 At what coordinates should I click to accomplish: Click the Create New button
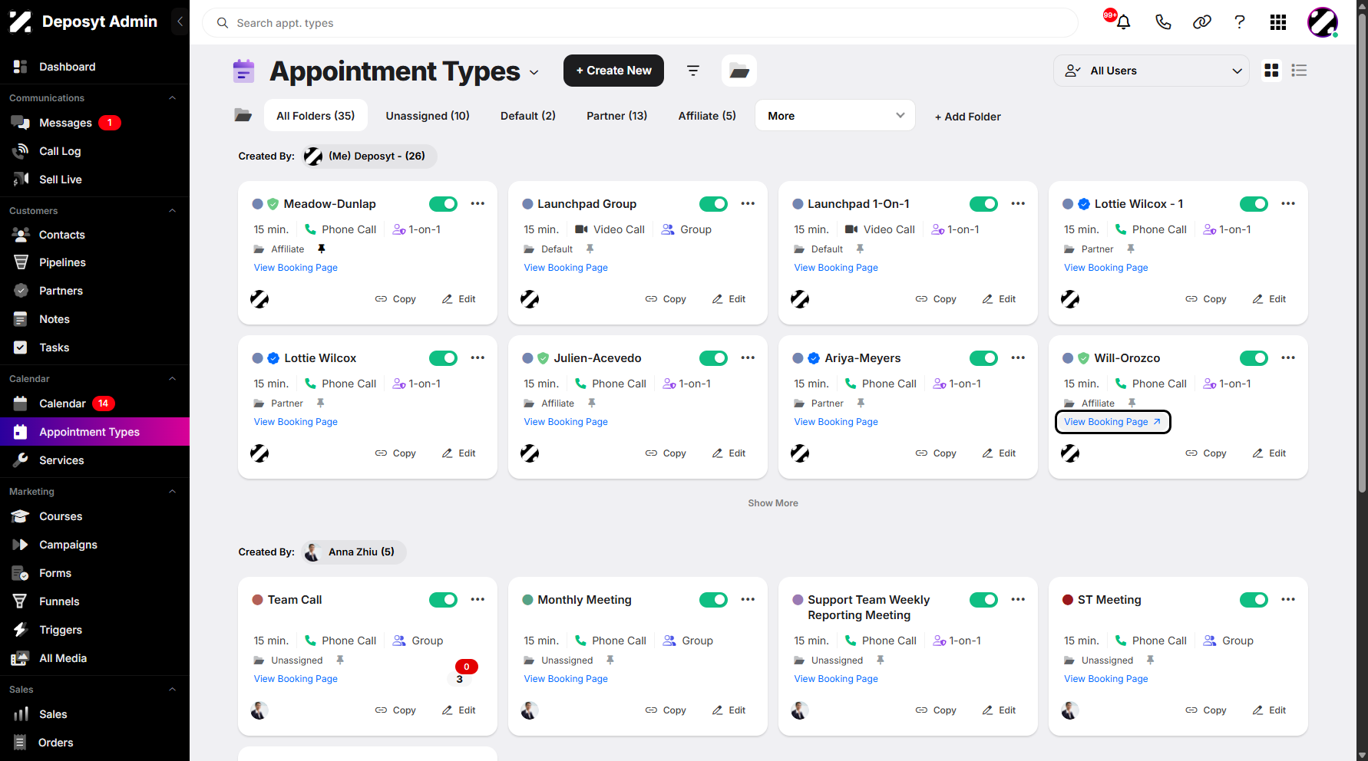coord(613,71)
